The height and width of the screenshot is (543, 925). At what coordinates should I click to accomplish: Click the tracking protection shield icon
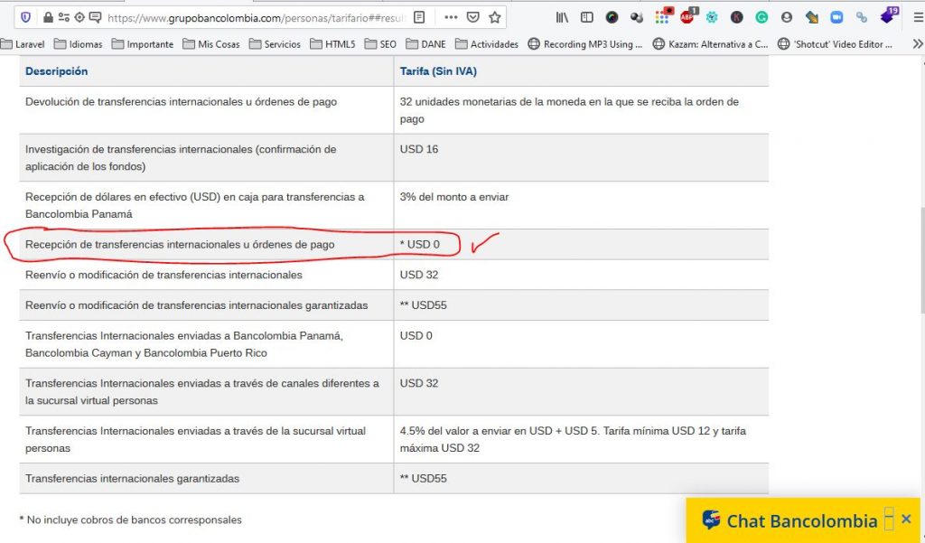pyautogui.click(x=25, y=18)
